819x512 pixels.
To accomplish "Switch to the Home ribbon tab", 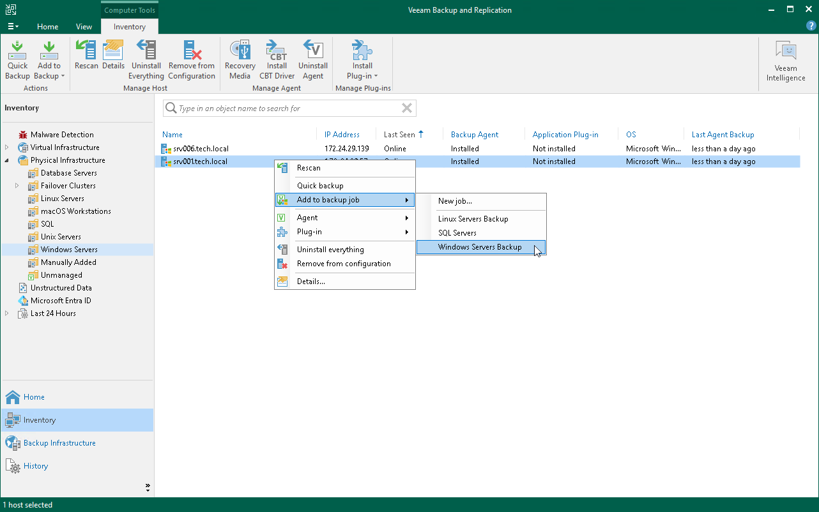I will (47, 27).
